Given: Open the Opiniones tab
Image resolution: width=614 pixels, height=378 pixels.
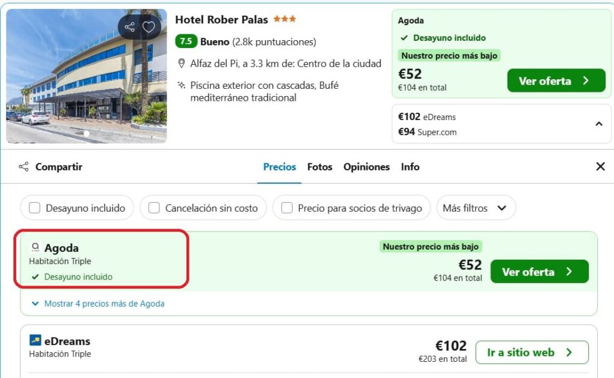Looking at the screenshot, I should (366, 167).
